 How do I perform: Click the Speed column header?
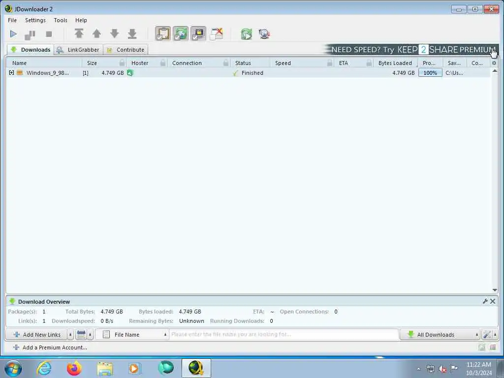[x=283, y=63]
